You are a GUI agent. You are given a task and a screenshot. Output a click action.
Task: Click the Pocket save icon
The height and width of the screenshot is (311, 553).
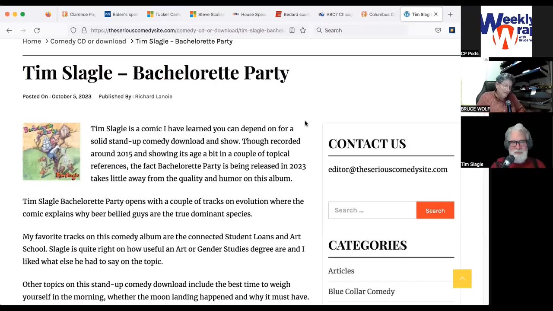point(438,30)
